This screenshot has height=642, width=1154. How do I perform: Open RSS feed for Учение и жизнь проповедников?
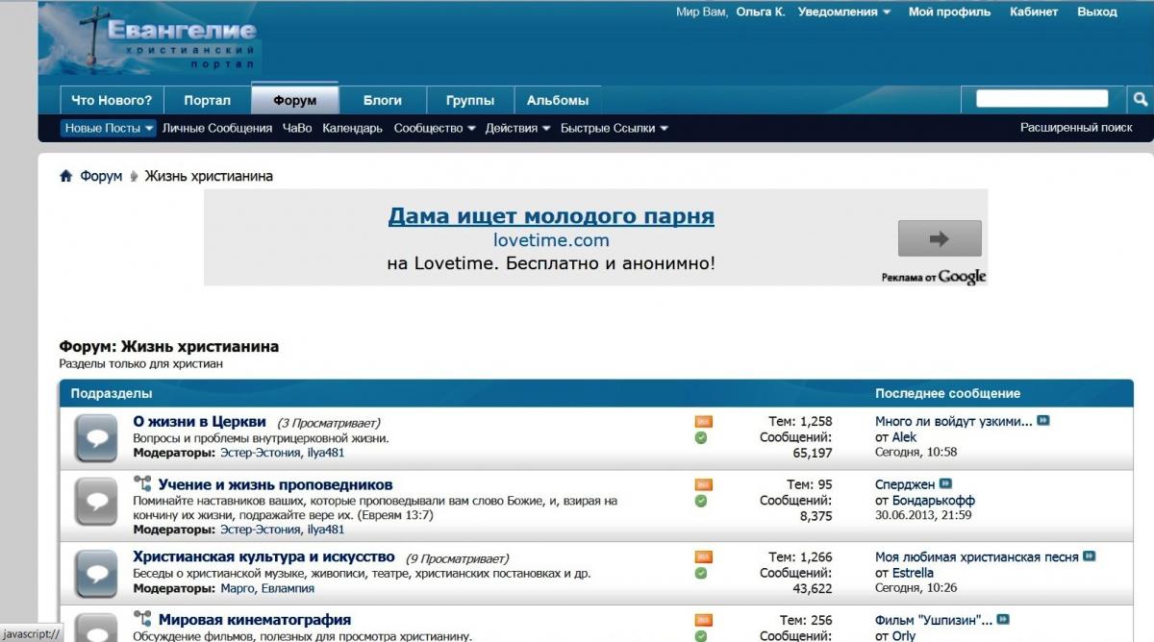coord(703,484)
